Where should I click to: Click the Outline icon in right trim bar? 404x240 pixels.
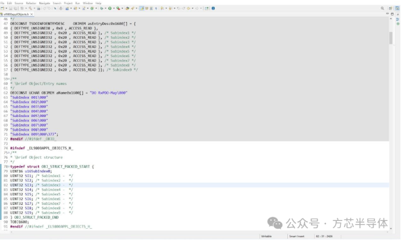398,19
